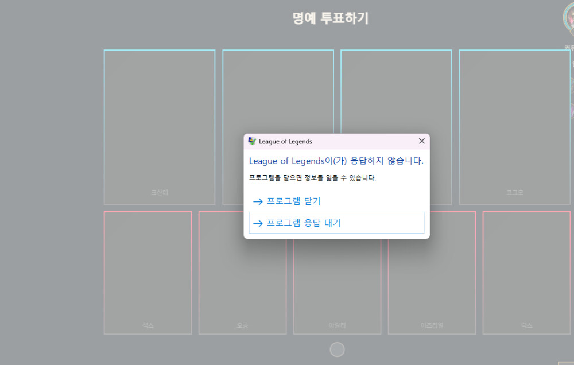Click the League of Legends icon in dialog title bar
Viewport: 574px width, 365px height.
(252, 141)
